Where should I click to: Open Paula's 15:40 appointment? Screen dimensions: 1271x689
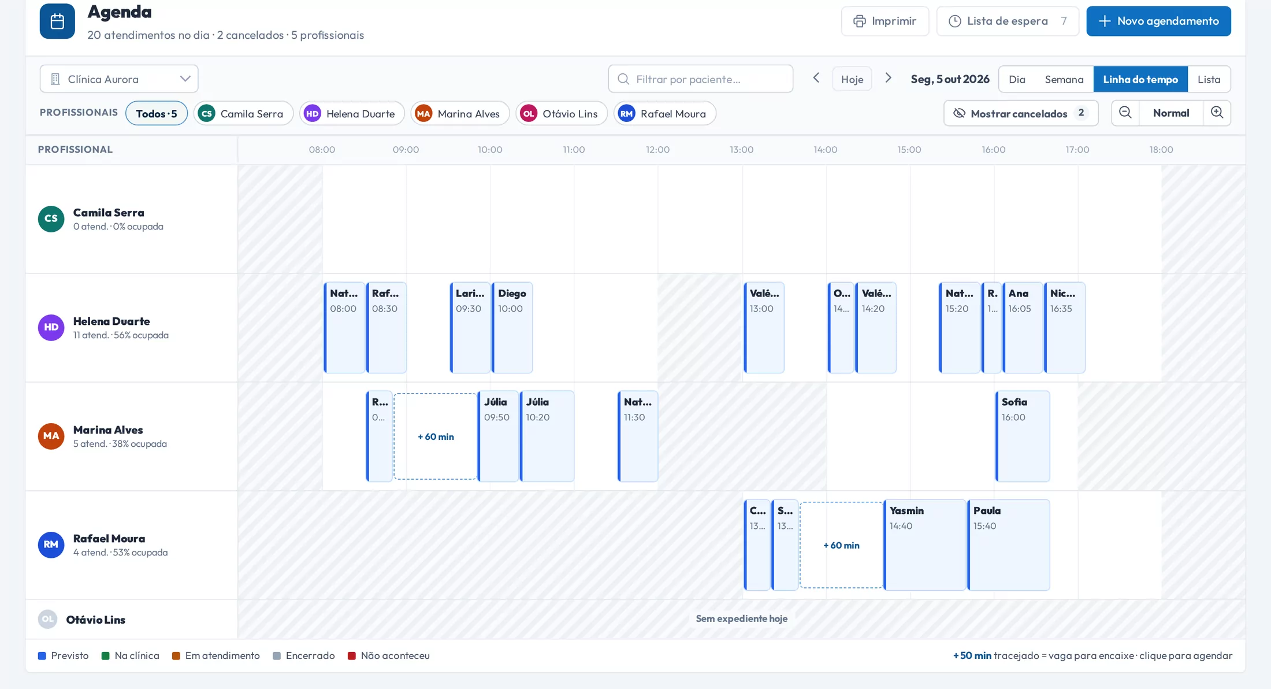pos(1009,545)
